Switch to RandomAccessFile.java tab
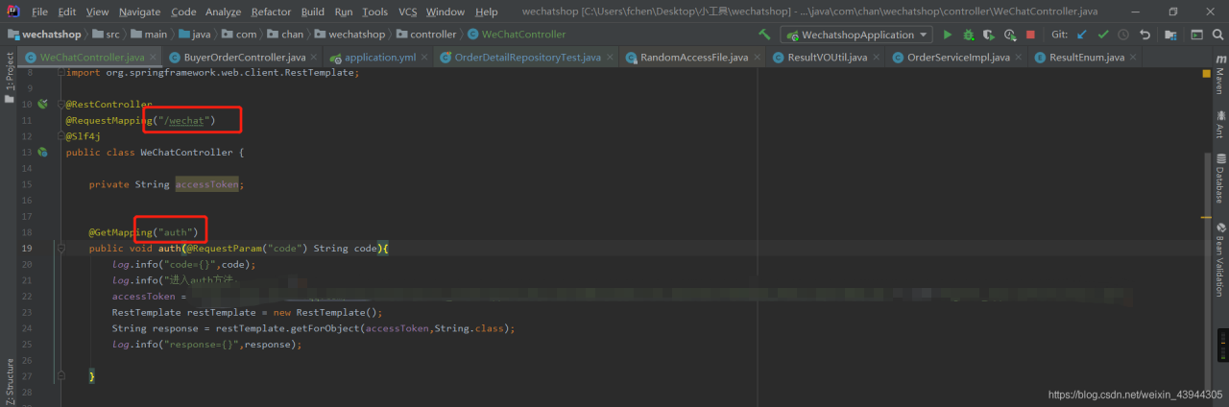 tap(694, 58)
